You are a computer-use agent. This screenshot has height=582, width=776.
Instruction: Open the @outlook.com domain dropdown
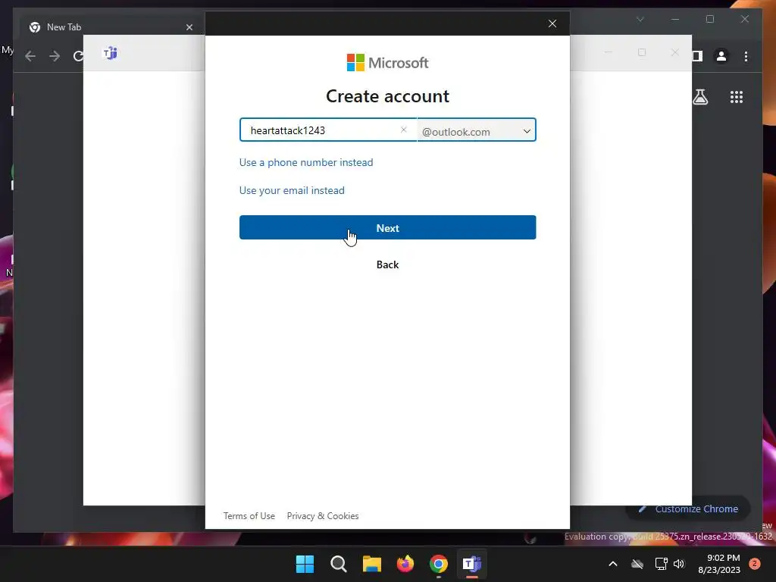(477, 130)
